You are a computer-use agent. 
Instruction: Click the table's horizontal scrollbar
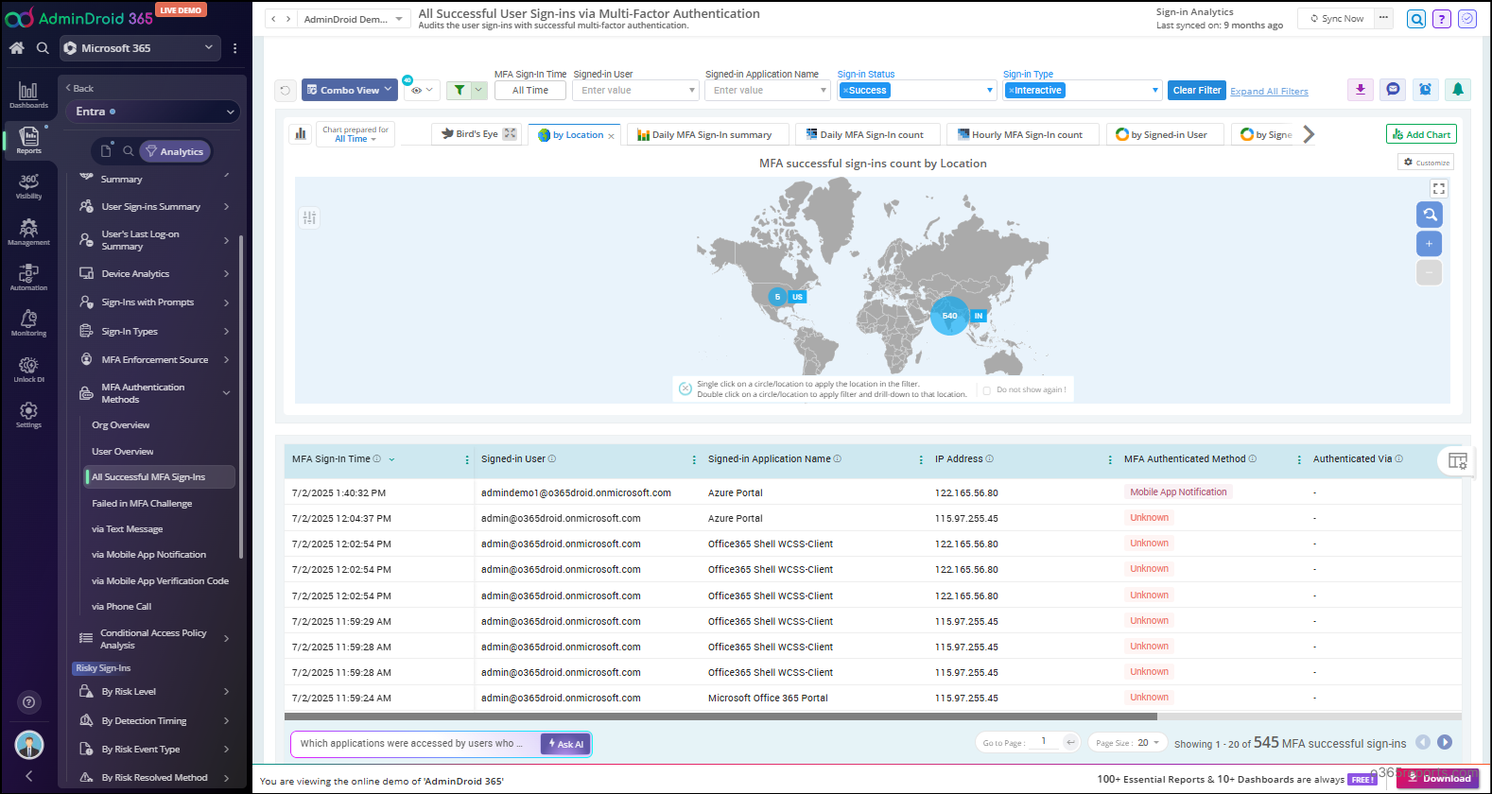click(x=720, y=716)
